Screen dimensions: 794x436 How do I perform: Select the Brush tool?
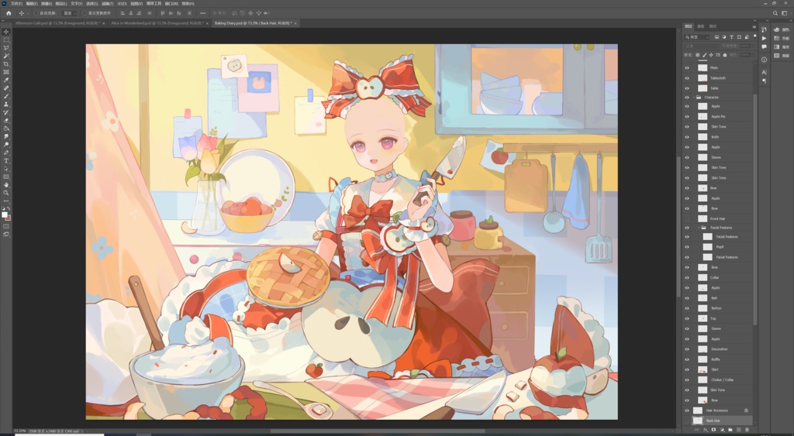[x=6, y=96]
